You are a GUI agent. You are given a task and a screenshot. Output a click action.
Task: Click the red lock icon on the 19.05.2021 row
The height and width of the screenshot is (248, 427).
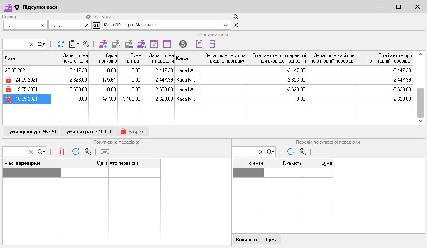(x=8, y=89)
